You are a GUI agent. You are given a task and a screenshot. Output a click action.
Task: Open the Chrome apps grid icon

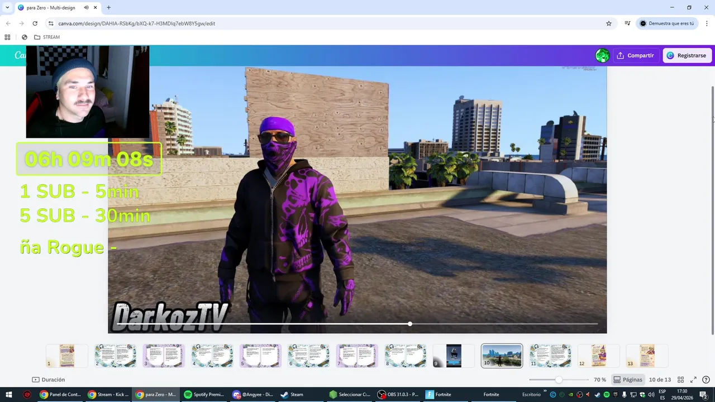click(x=7, y=37)
